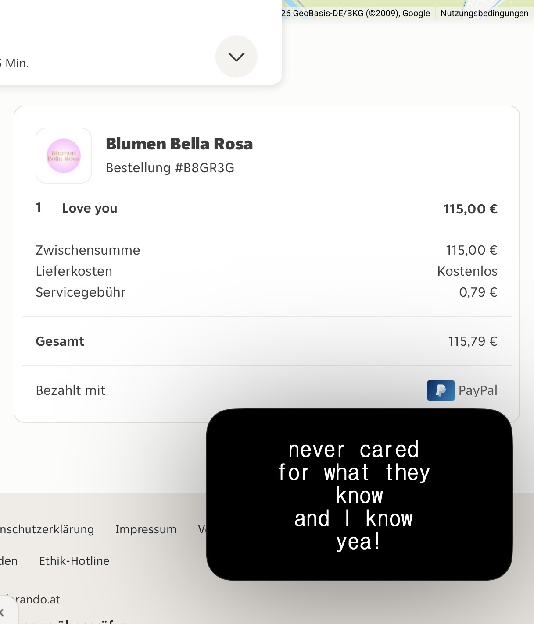Click the Gesamt total 115,79 €
This screenshot has width=534, height=624.
coord(472,341)
